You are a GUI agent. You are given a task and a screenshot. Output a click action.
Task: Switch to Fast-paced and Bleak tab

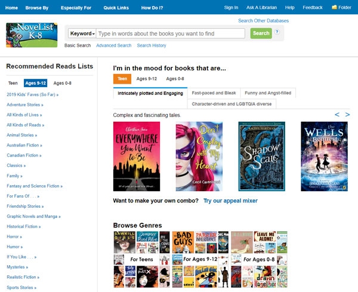pyautogui.click(x=214, y=93)
